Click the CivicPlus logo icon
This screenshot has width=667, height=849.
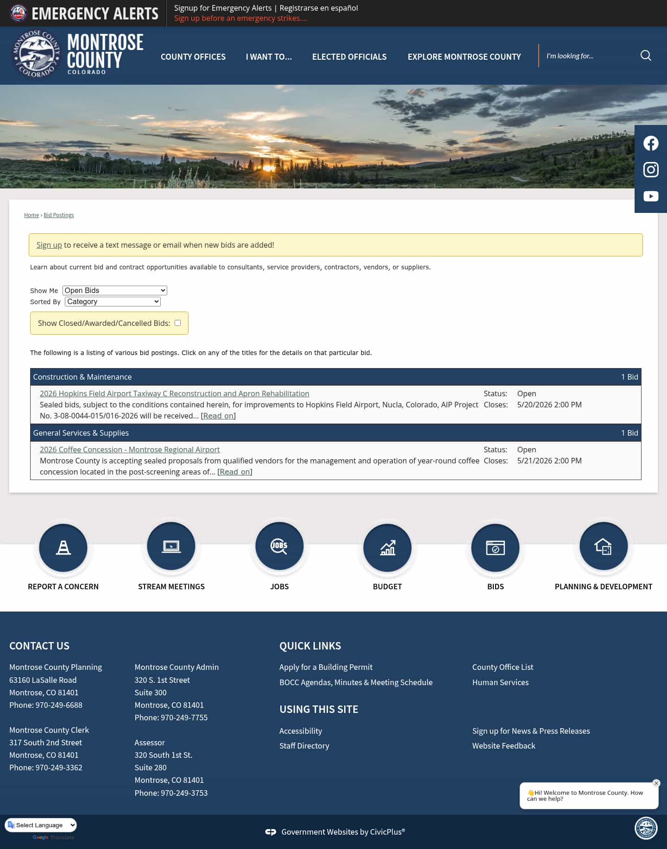coord(271,832)
